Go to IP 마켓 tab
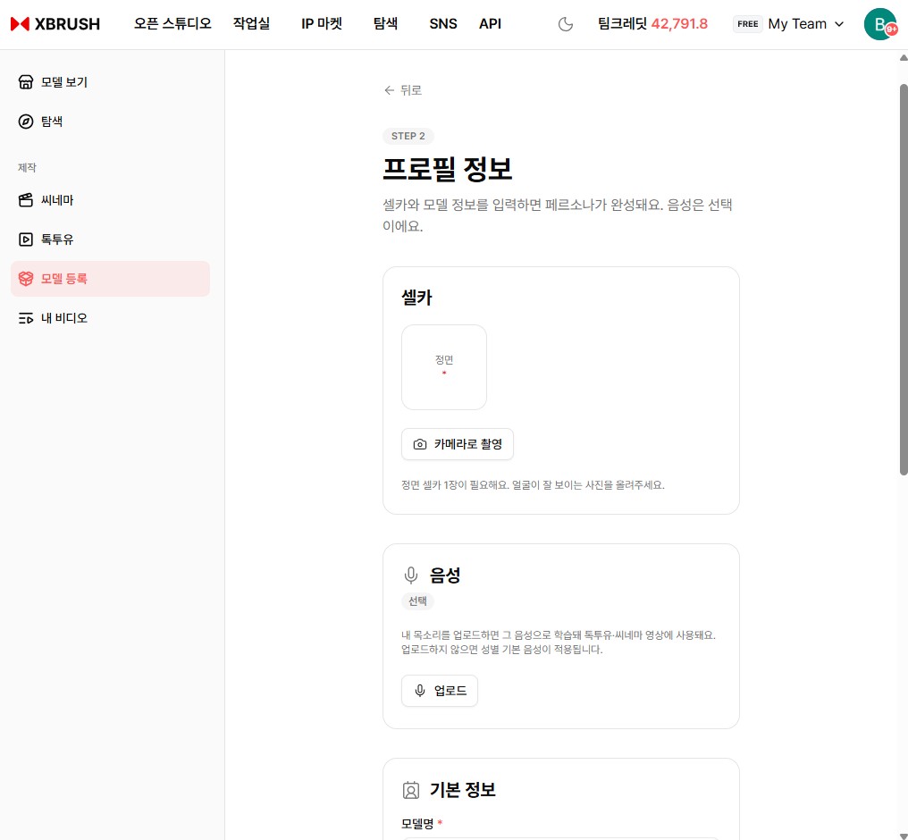908x840 pixels. click(x=322, y=24)
